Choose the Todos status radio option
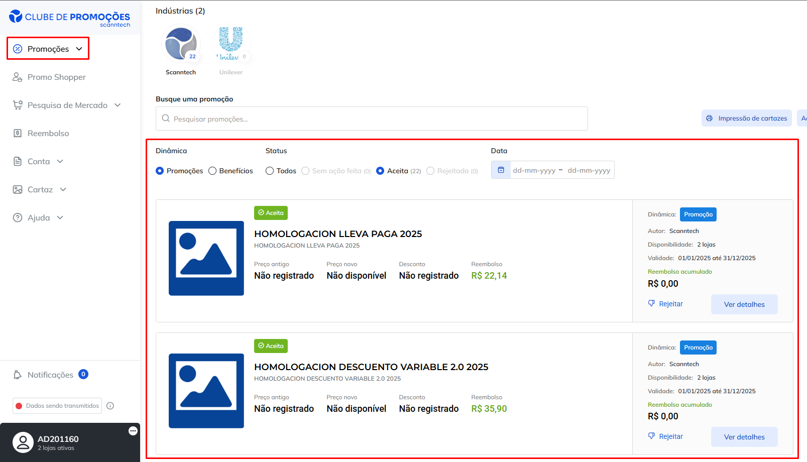This screenshot has width=807, height=462. (x=270, y=171)
